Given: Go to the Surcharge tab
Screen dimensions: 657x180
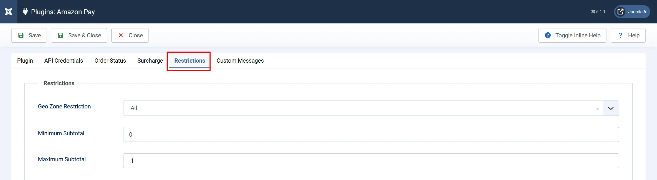Looking at the screenshot, I should [150, 61].
